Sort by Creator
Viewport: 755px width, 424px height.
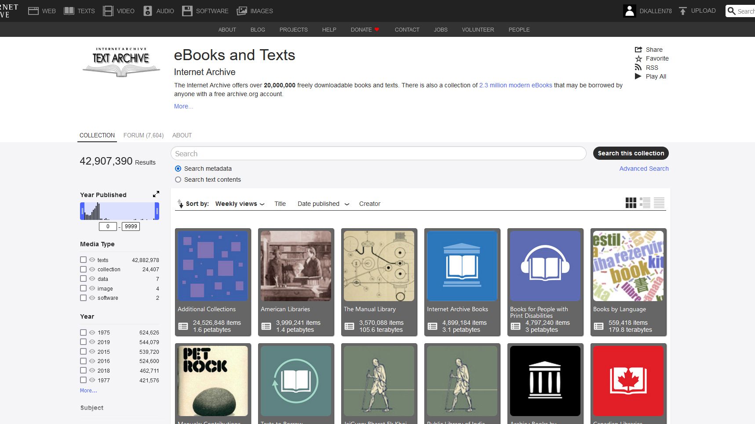click(369, 204)
